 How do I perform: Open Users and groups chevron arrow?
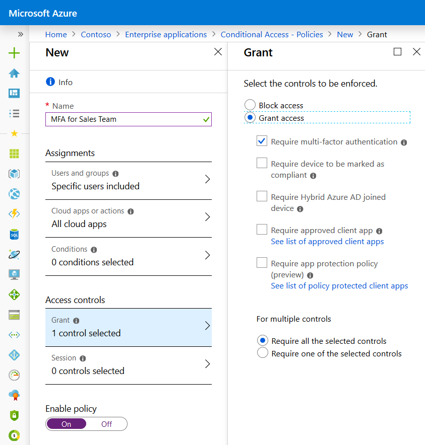click(208, 179)
